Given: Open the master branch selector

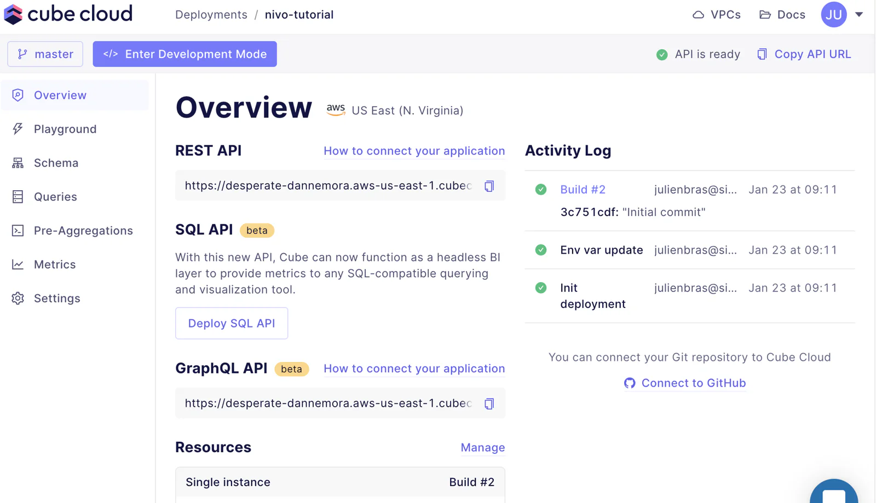Looking at the screenshot, I should click(45, 54).
